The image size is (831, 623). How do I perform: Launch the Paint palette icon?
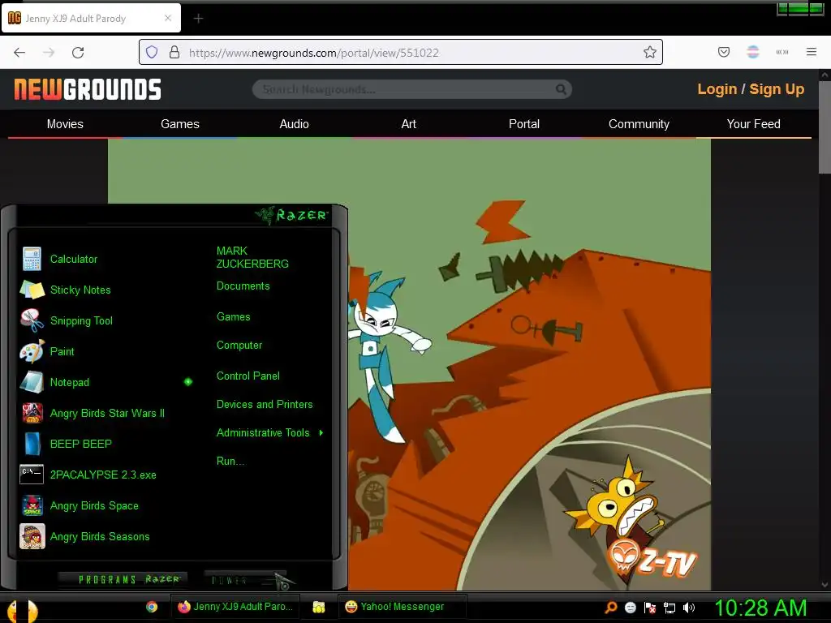(32, 351)
